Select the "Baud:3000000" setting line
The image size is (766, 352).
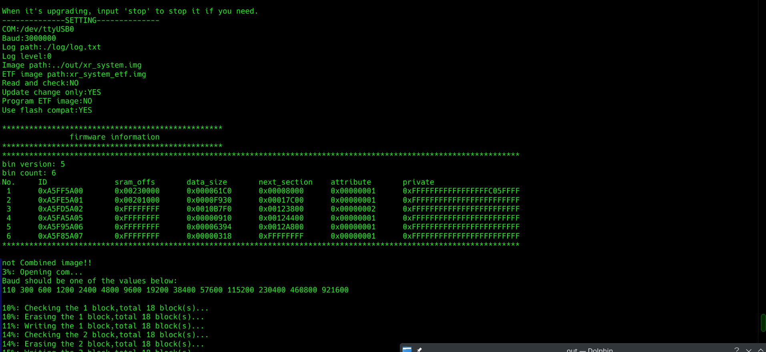[29, 38]
